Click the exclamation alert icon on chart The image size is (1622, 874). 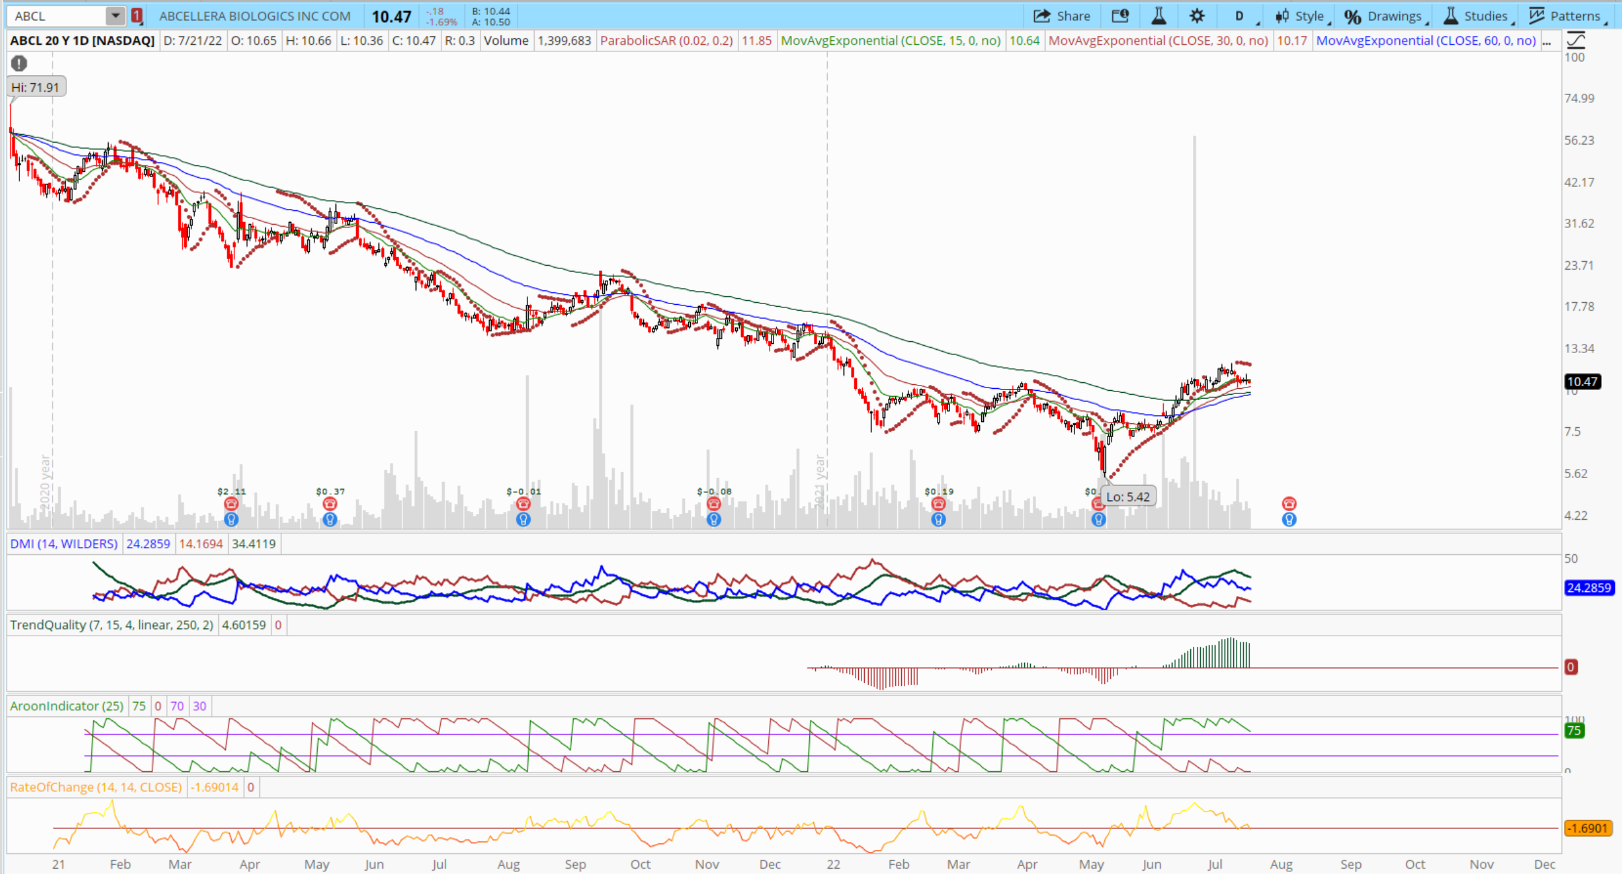pyautogui.click(x=19, y=63)
